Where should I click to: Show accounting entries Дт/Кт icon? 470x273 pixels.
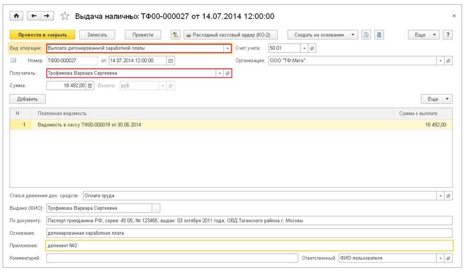(x=175, y=35)
